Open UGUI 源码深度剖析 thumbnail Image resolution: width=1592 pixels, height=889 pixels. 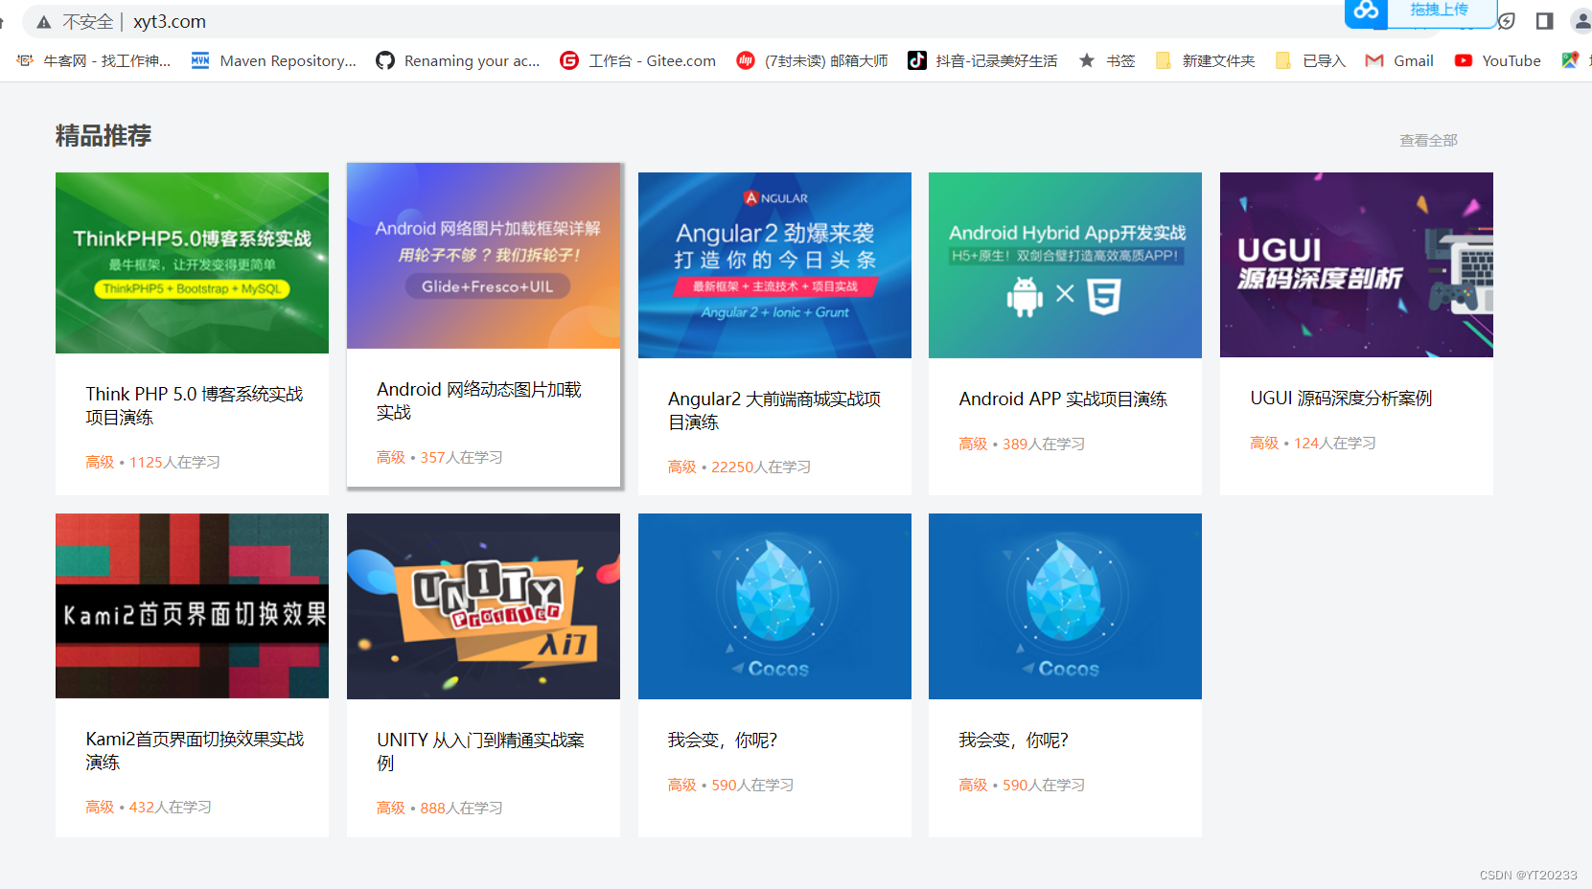(x=1356, y=264)
